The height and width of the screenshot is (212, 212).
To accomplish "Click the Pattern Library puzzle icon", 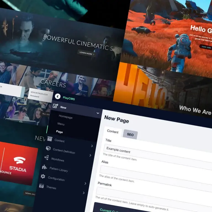I will pos(44,167).
